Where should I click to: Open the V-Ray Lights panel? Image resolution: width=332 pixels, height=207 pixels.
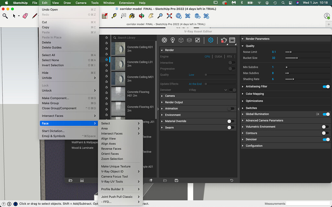173,40
